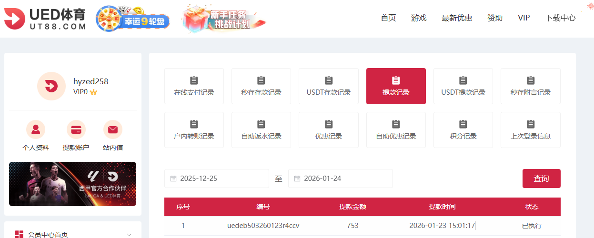Click the 编号 column header
The height and width of the screenshot is (238, 594).
click(x=263, y=207)
